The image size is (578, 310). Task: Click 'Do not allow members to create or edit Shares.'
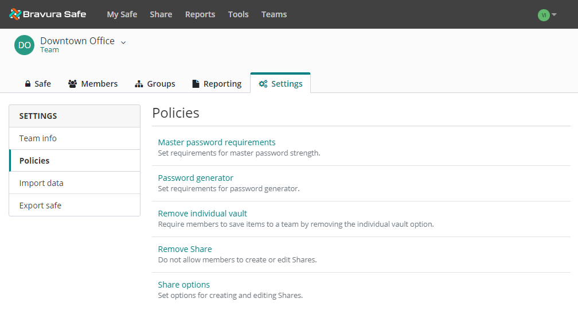tap(237, 260)
